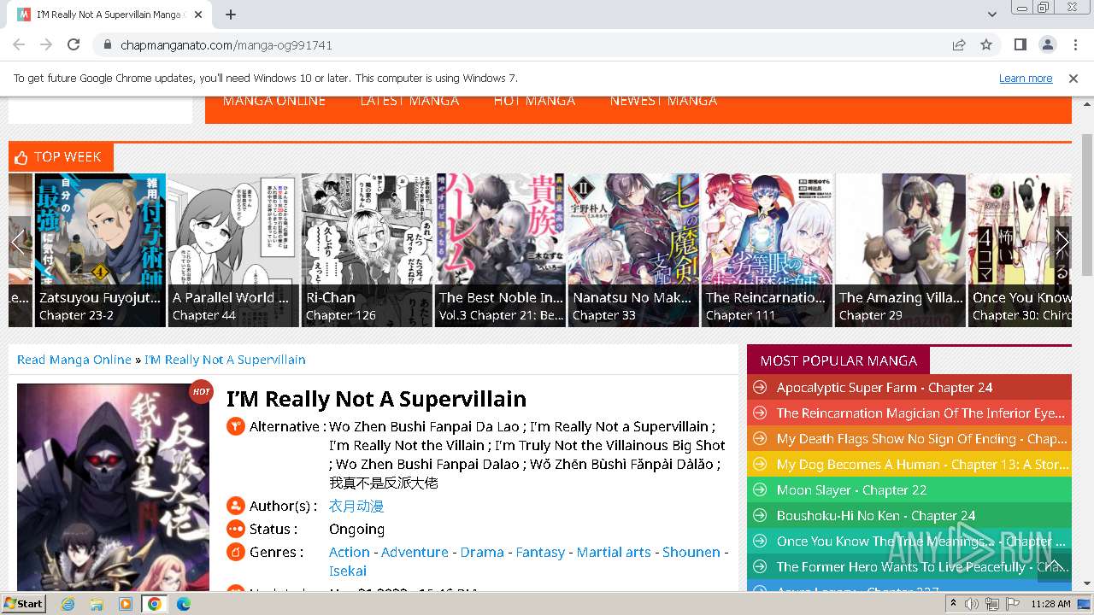
Task: Open Ri-Chan manga thumbnail
Action: [x=367, y=249]
